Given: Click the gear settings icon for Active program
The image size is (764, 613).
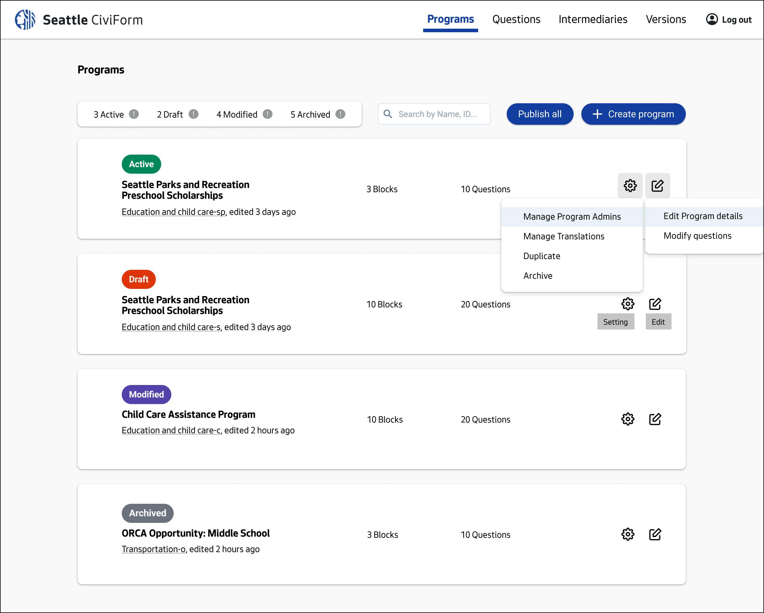Looking at the screenshot, I should (x=630, y=186).
